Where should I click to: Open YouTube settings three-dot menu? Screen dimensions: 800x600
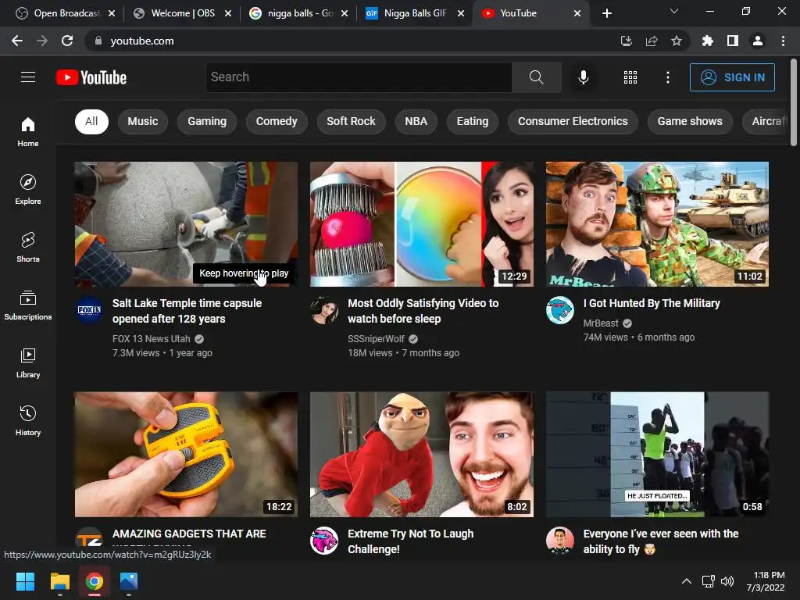(667, 77)
